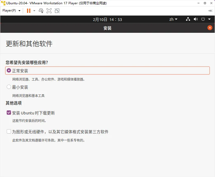Close the installer with the orange X
Image resolution: width=215 pixels, height=177 pixels.
pyautogui.click(x=210, y=28)
